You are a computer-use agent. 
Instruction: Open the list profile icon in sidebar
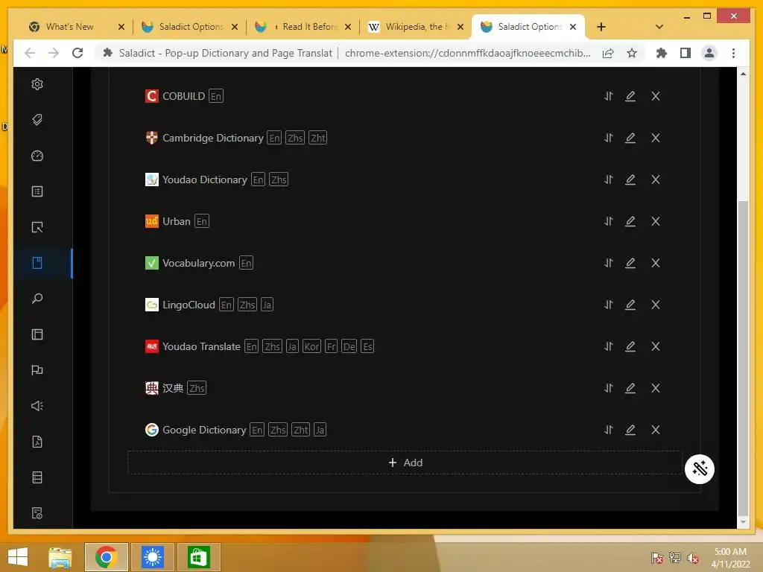[37, 191]
